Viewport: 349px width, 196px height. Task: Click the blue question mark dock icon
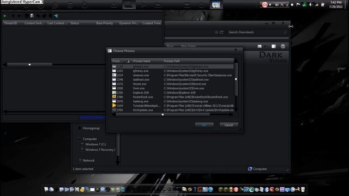[x=195, y=189]
